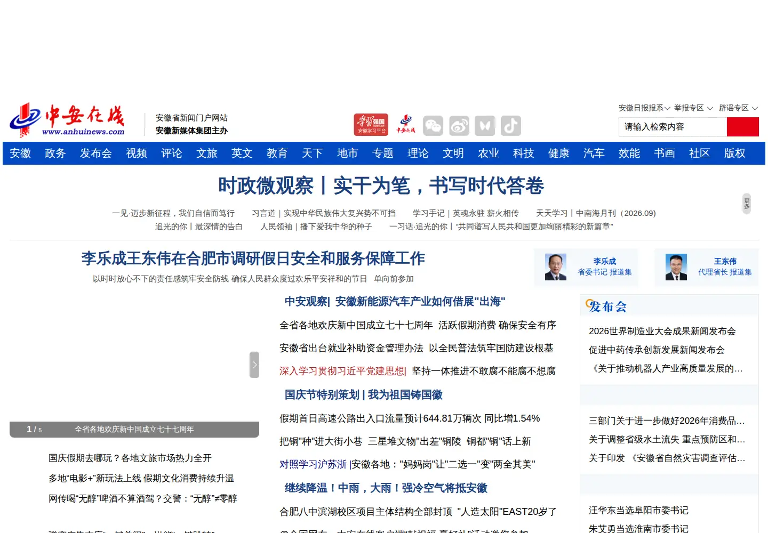This screenshot has height=533, width=768.
Task: Expand the 安徽日报报系 dropdown
Action: pos(644,108)
